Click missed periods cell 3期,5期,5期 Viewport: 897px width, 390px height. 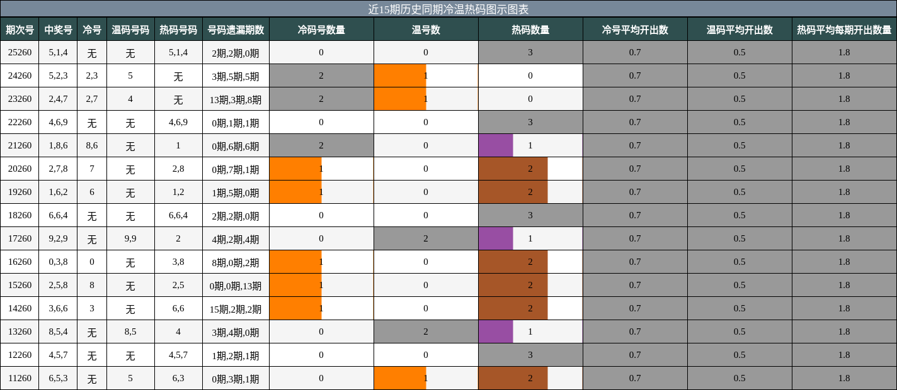tap(236, 76)
